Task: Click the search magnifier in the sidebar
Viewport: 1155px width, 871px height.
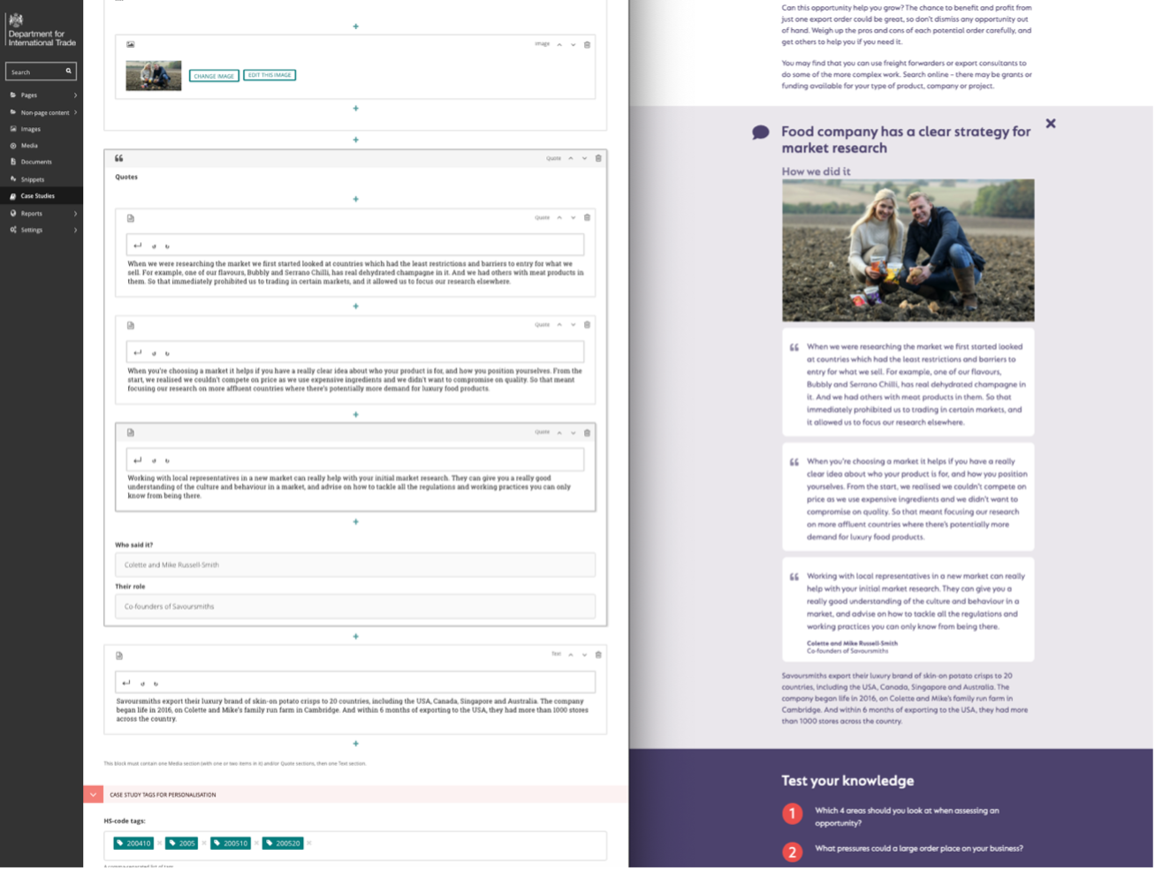Action: pyautogui.click(x=68, y=71)
